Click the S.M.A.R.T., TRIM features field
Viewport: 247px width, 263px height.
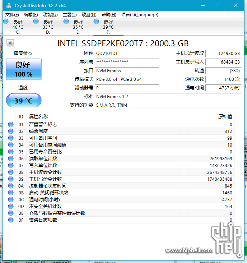(168, 105)
